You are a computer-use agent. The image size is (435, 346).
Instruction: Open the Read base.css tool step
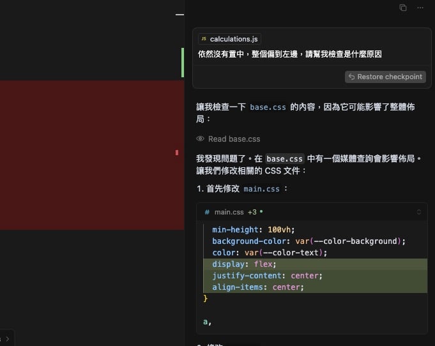point(234,139)
